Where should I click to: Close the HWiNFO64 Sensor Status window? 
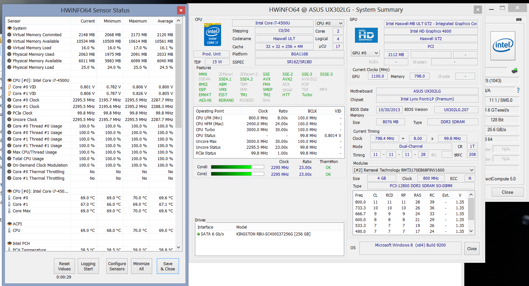181,10
